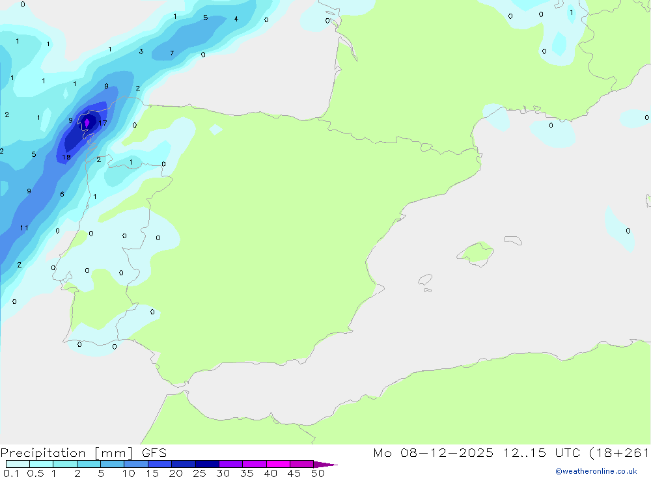This screenshot has height=477, width=651.
Task: Click the "(18+261" forecast offset text
Action: coord(618,452)
